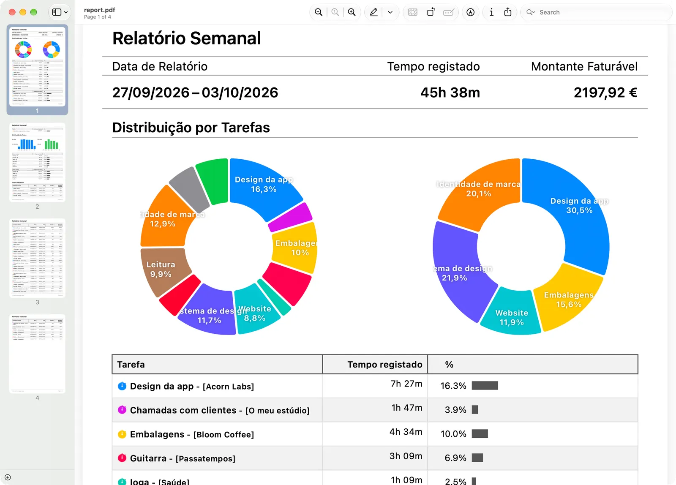676x485 pixels.
Task: Select the highlight pen tool
Action: [373, 12]
